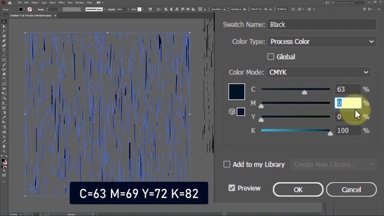Select the Gradient tool
384x216 pixels.
coord(4,112)
